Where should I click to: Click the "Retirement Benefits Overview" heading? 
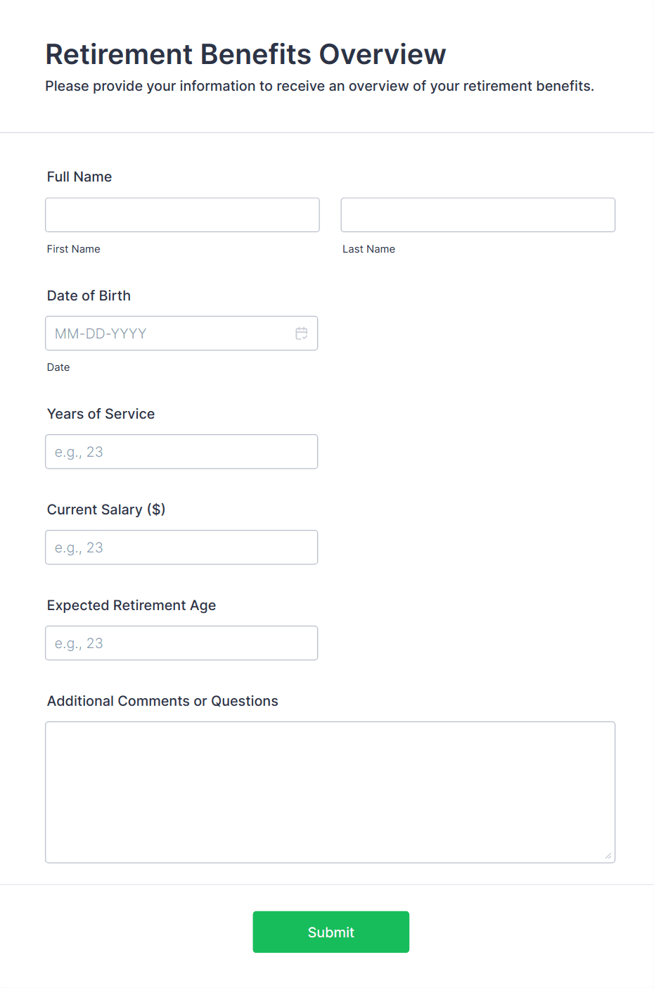245,54
